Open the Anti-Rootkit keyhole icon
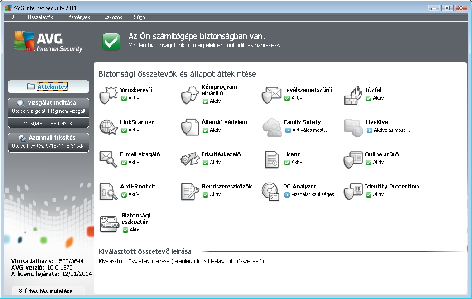 [x=108, y=192]
